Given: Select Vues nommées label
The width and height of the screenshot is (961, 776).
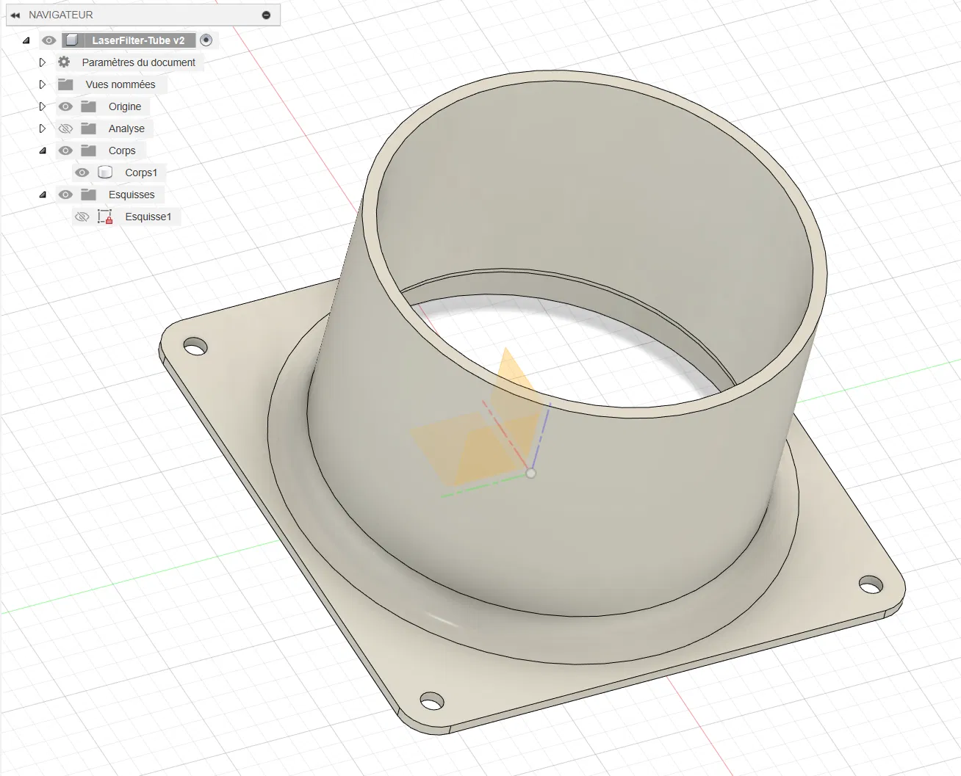Looking at the screenshot, I should 120,84.
